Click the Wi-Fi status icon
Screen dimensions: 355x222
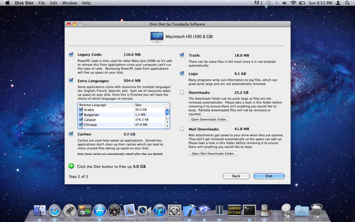tap(293, 3)
